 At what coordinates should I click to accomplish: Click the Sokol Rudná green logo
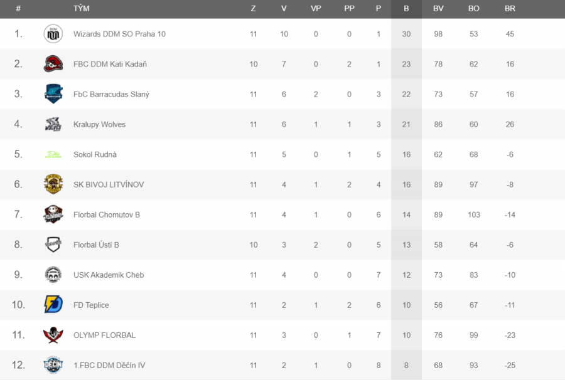pos(53,155)
